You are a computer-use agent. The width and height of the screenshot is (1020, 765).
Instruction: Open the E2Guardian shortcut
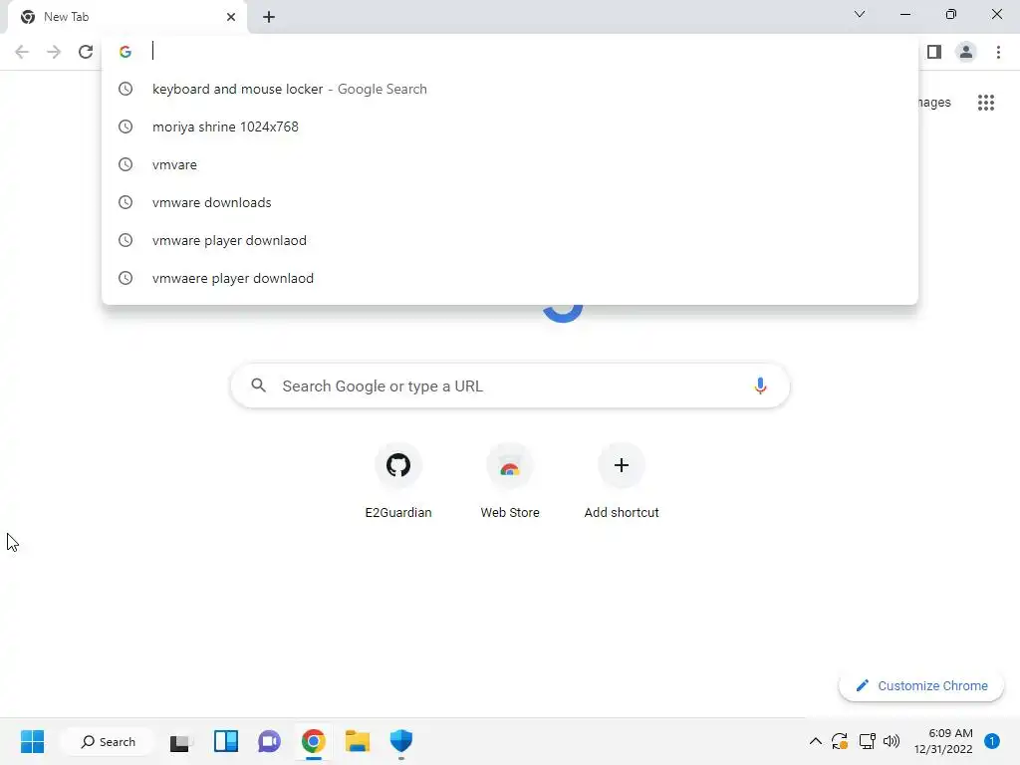pos(398,481)
